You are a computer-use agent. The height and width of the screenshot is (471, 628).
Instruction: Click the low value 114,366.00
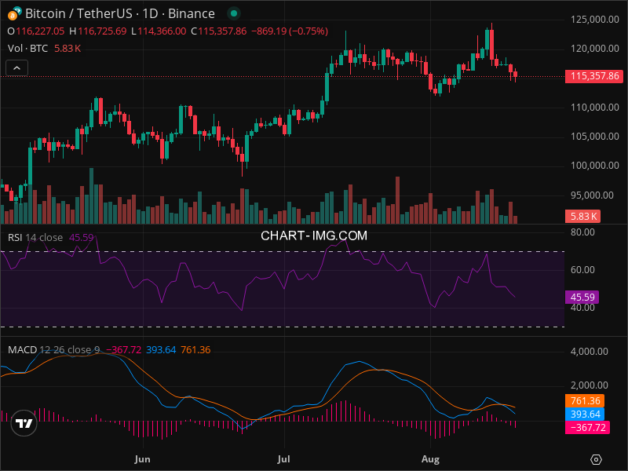tap(162, 31)
